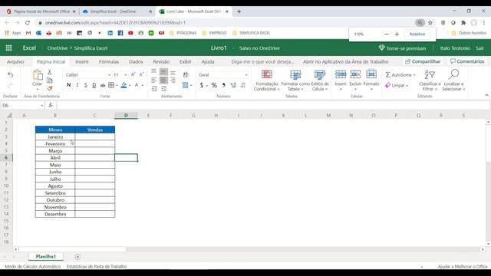Center text horizontally
The height and width of the screenshot is (276, 491).
pos(163,80)
